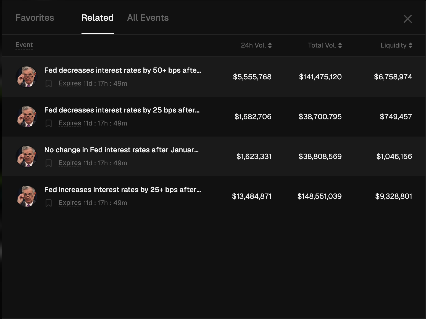The image size is (426, 319).
Task: Switch to the Favorites tab
Action: pos(35,18)
